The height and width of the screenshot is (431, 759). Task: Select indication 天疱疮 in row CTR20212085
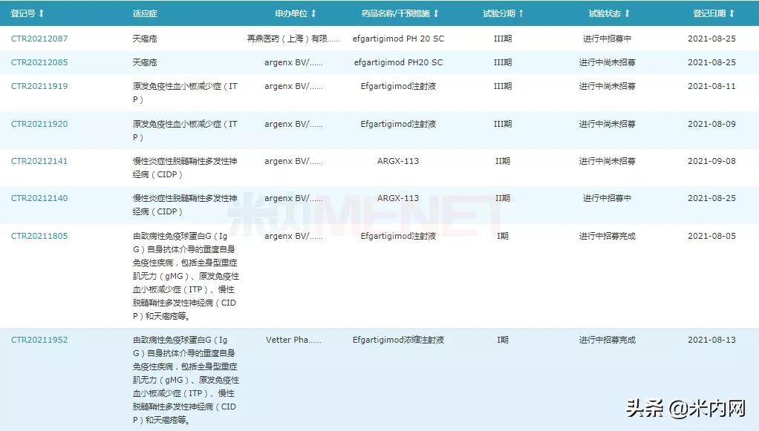point(145,62)
